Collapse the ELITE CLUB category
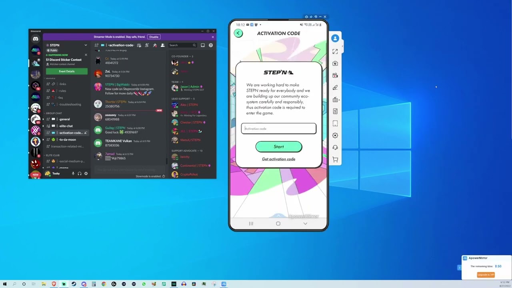Viewport: 512px width, 288px height. [x=52, y=155]
